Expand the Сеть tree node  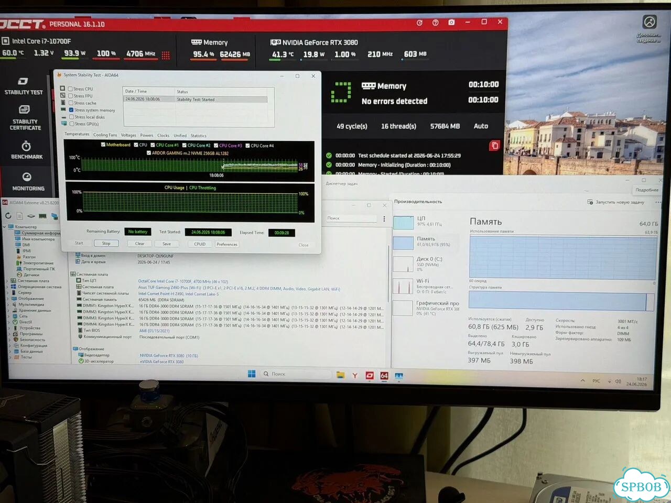pos(8,316)
